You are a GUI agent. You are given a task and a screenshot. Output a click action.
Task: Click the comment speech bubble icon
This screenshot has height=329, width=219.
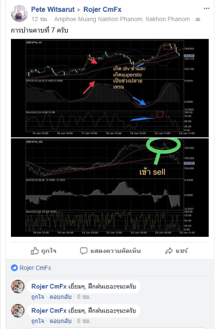(83, 251)
